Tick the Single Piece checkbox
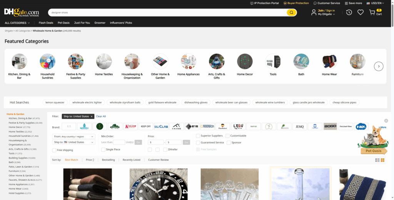The image size is (394, 200). 104,150
